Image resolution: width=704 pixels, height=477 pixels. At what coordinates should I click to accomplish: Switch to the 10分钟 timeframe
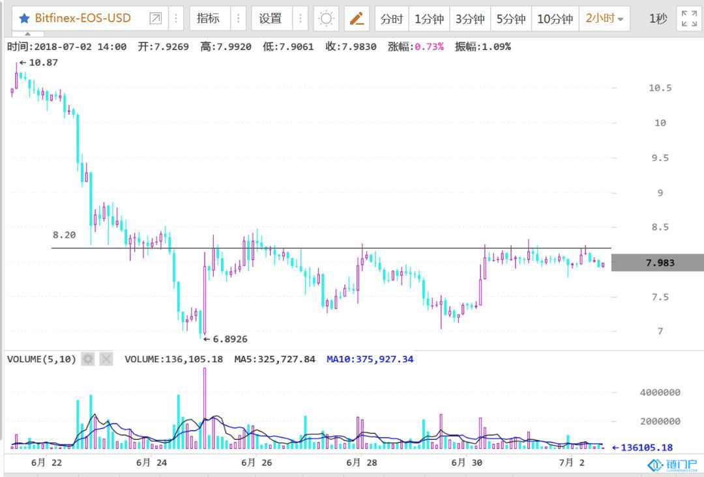[555, 19]
